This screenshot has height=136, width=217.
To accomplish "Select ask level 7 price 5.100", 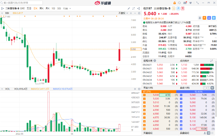I will pos(193,117).
